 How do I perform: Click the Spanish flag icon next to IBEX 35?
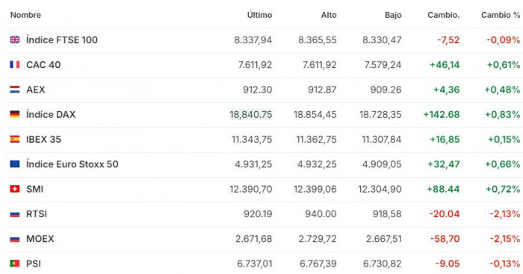15,139
